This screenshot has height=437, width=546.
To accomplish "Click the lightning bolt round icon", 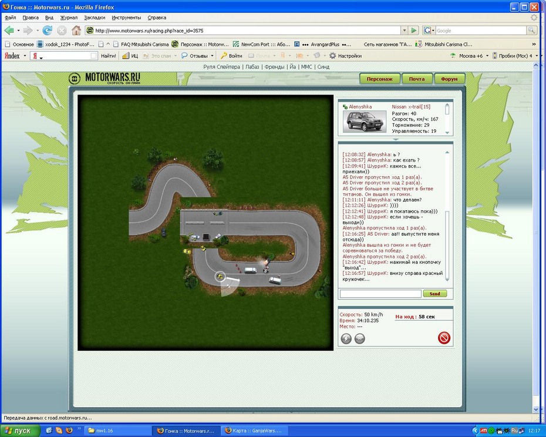I will pos(346,338).
